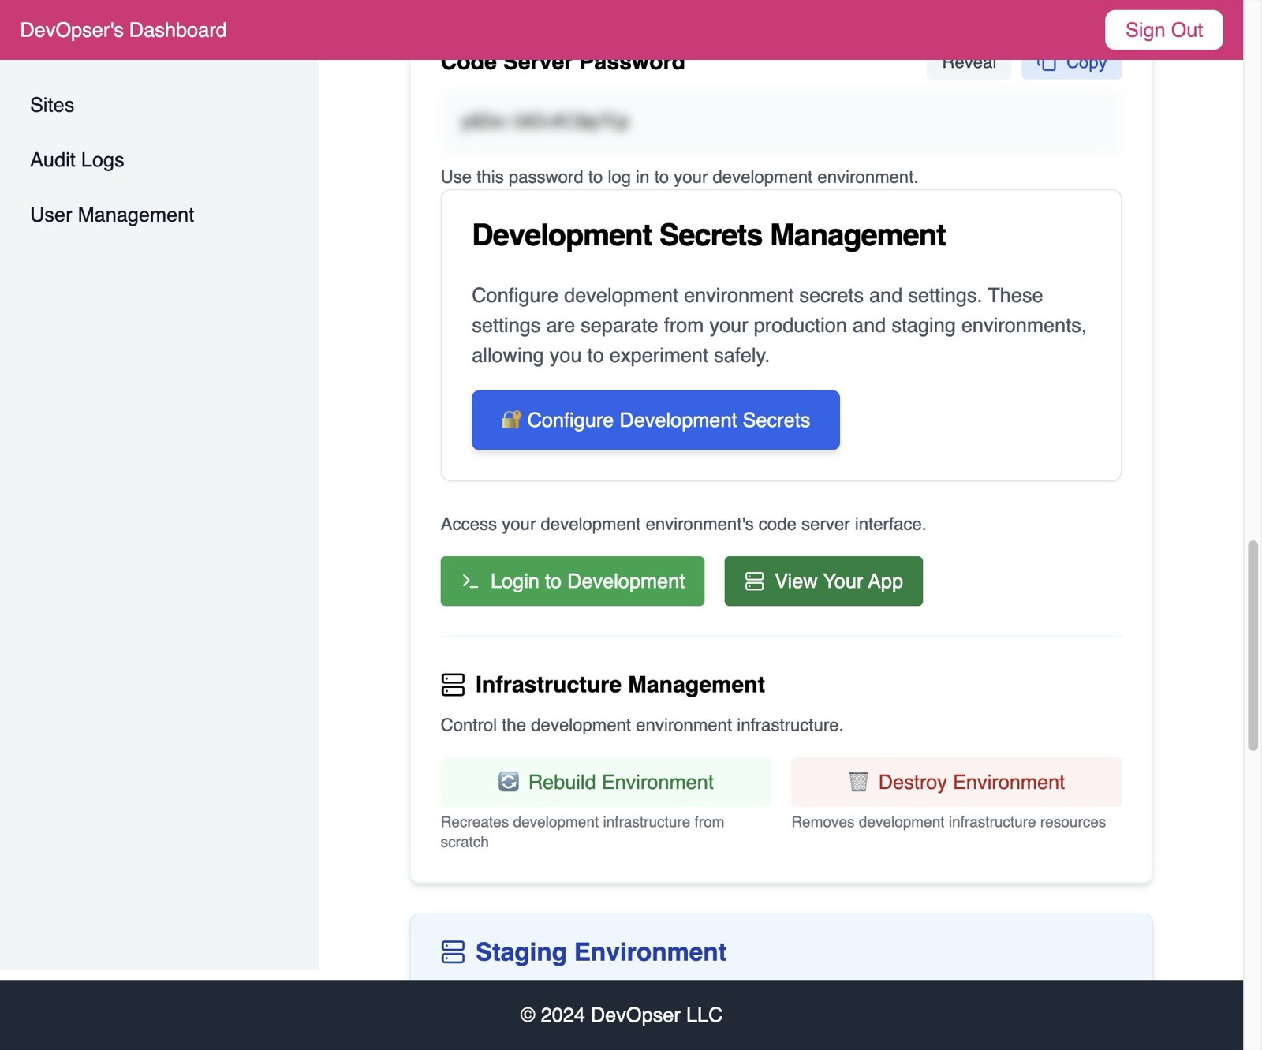Reveal the code server password
This screenshot has width=1262, height=1050.
(x=969, y=66)
